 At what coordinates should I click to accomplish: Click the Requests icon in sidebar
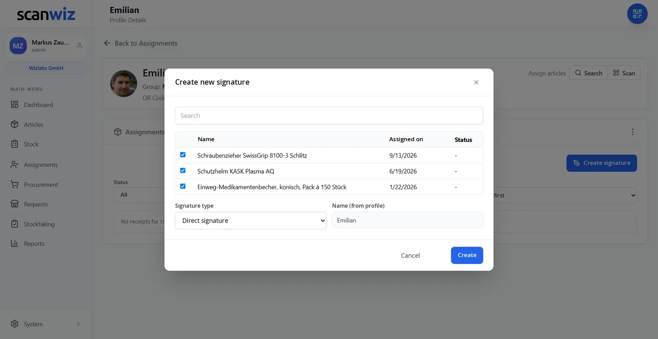[15, 204]
